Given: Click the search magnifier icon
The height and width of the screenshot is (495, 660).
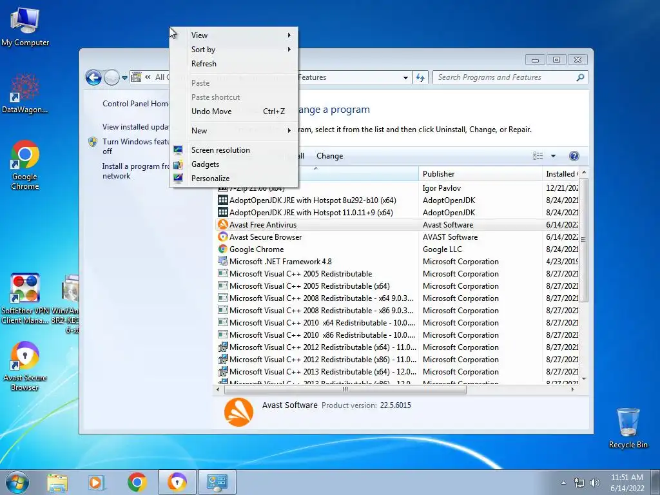Looking at the screenshot, I should point(580,77).
